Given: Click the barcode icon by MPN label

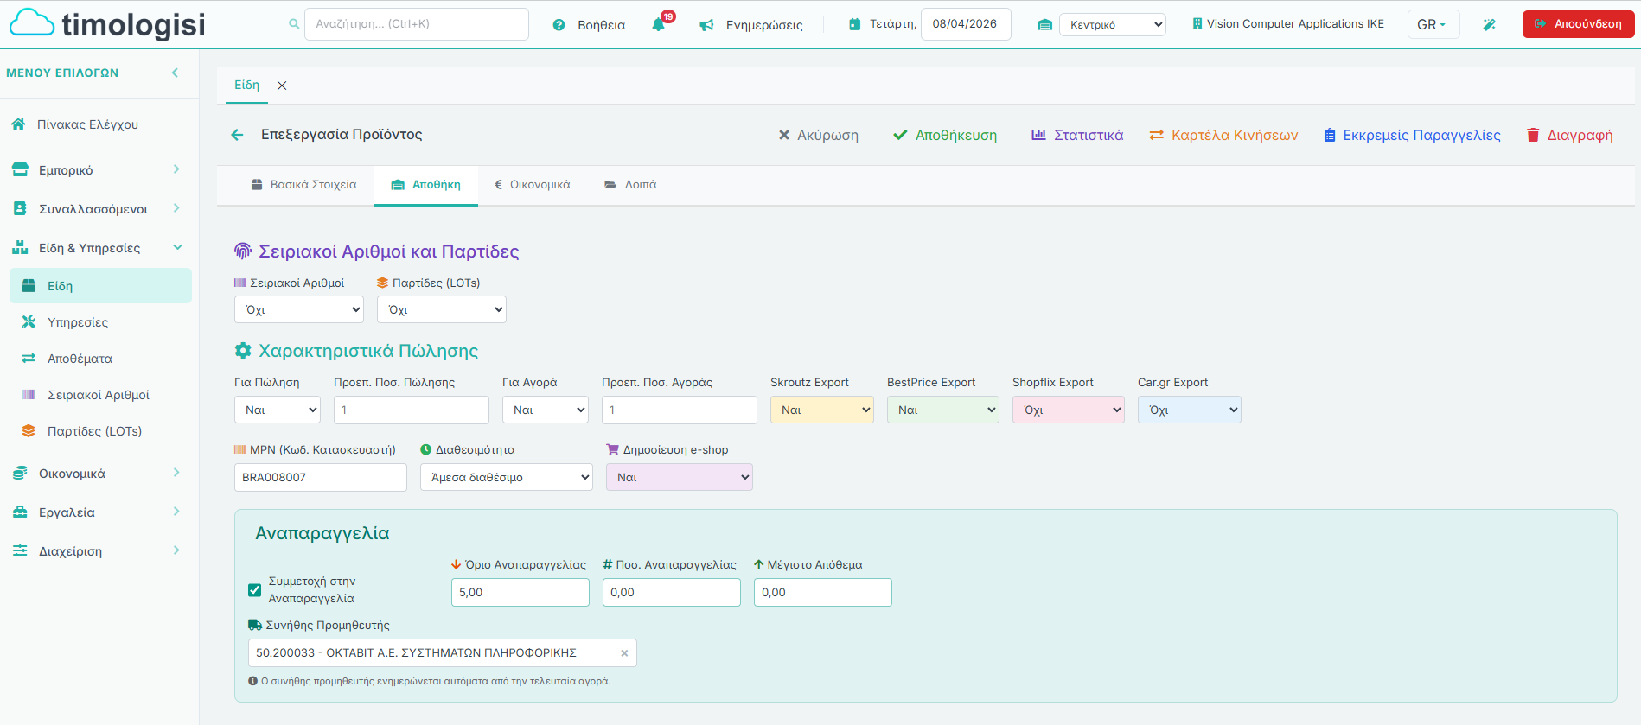Looking at the screenshot, I should (x=239, y=449).
